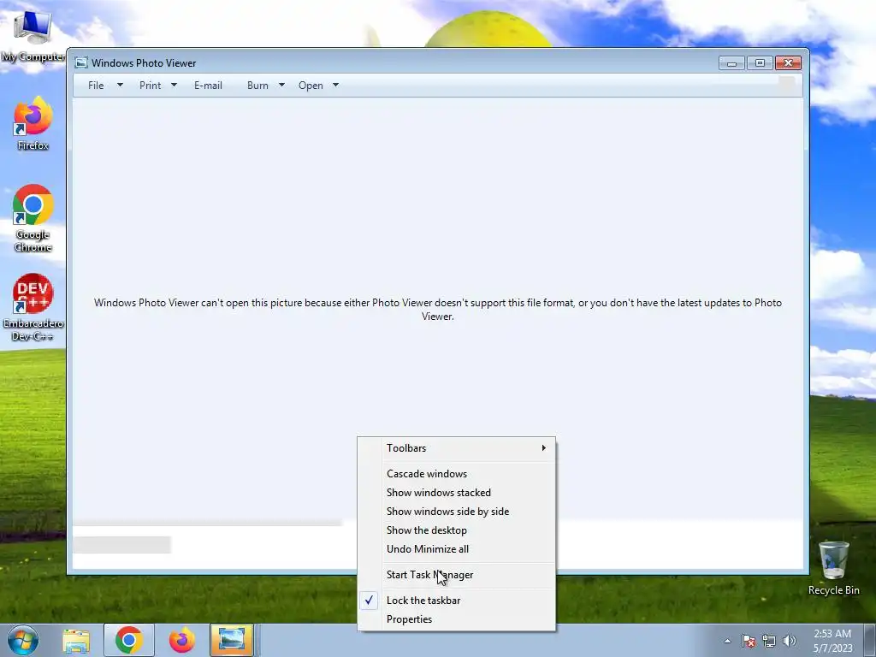
Task: Expand the Burn dropdown arrow
Action: (x=281, y=86)
